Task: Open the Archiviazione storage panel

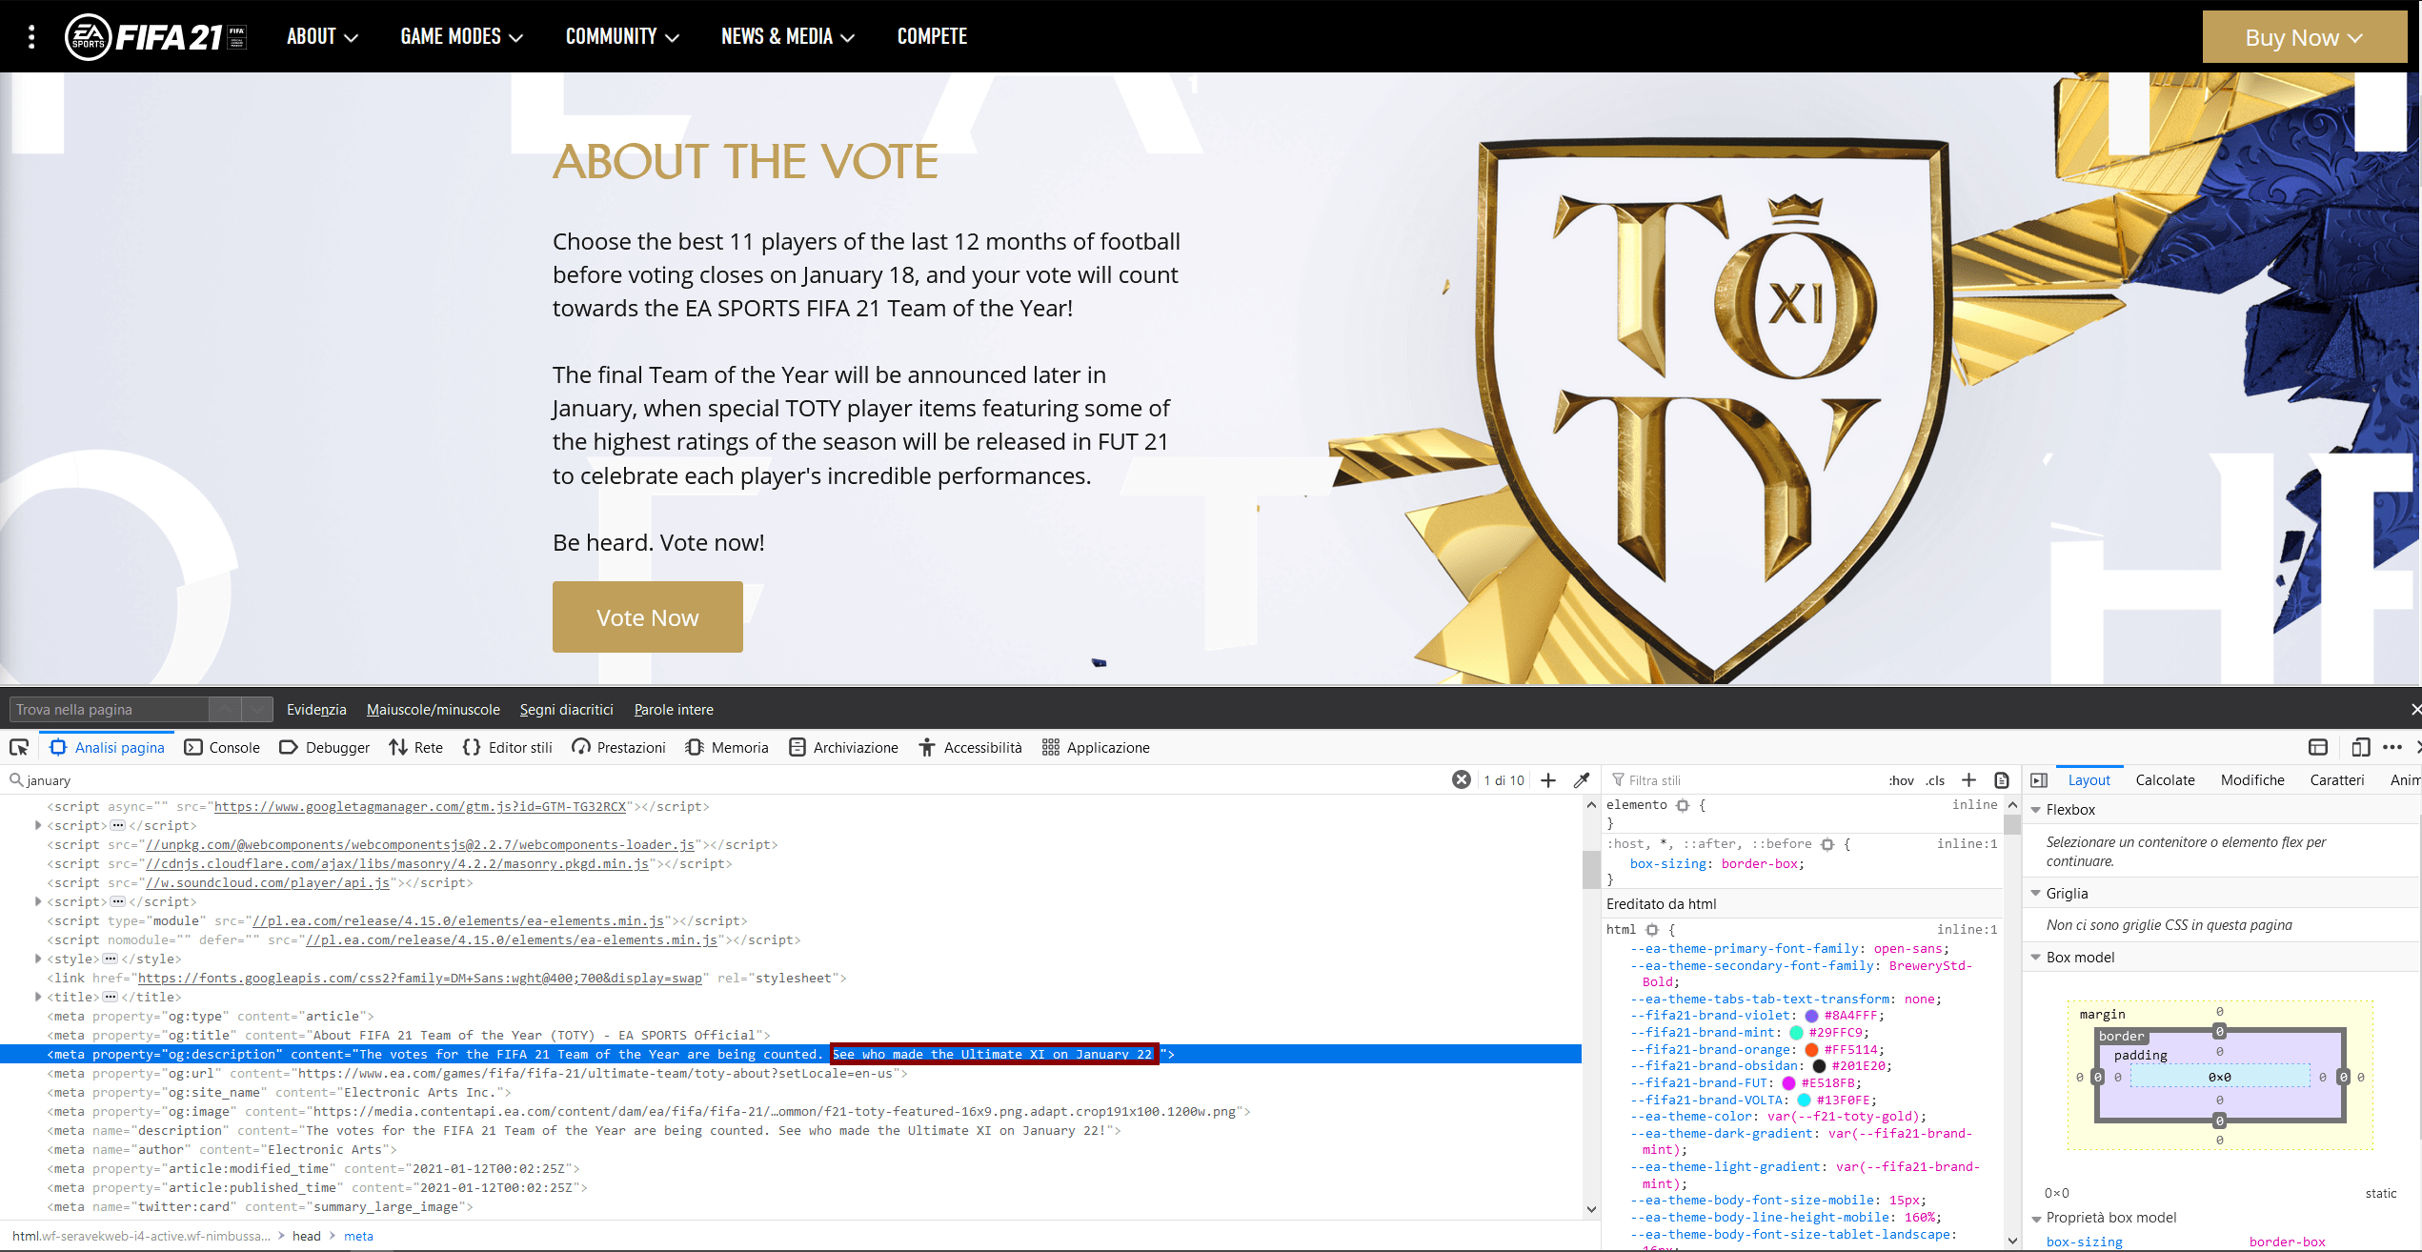Action: pos(844,748)
